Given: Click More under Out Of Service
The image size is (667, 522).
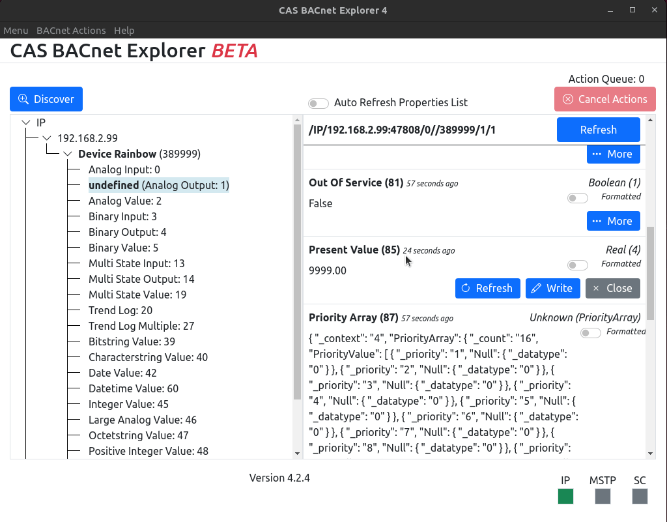Looking at the screenshot, I should pos(613,221).
